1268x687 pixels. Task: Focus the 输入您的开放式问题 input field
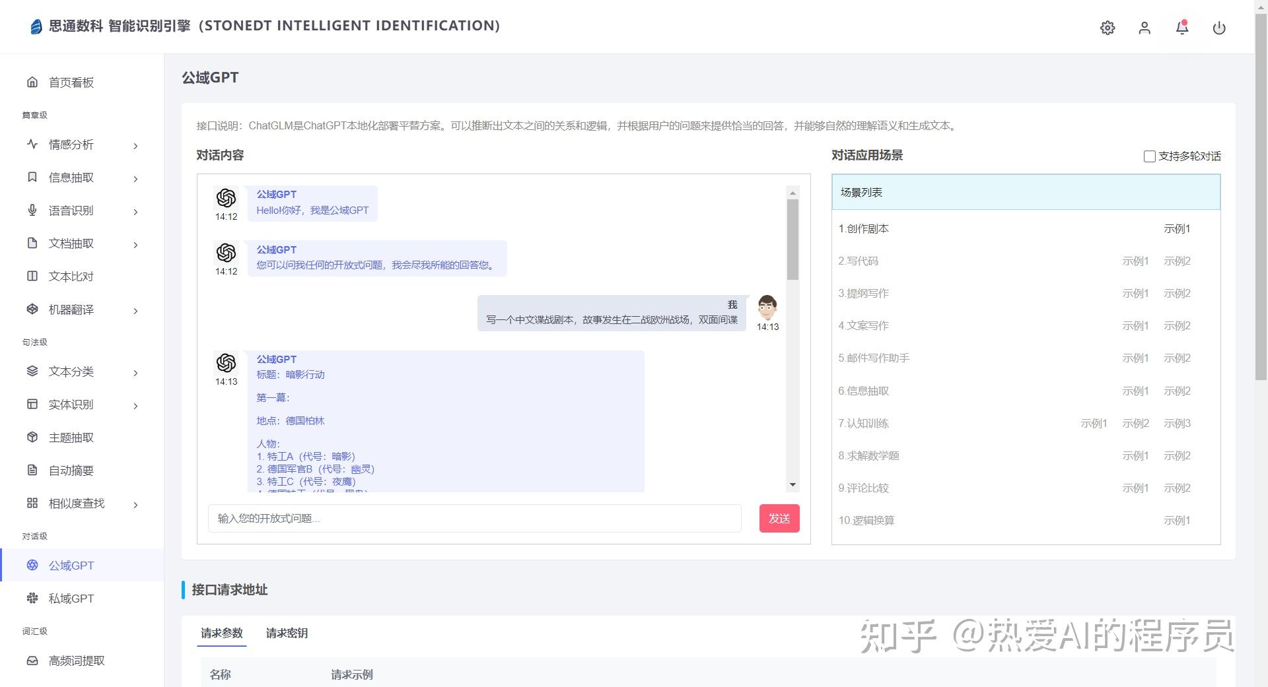coord(474,518)
